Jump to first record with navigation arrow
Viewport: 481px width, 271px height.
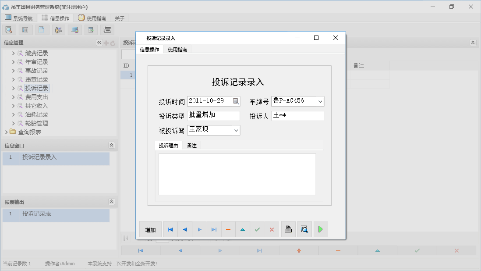click(170, 229)
